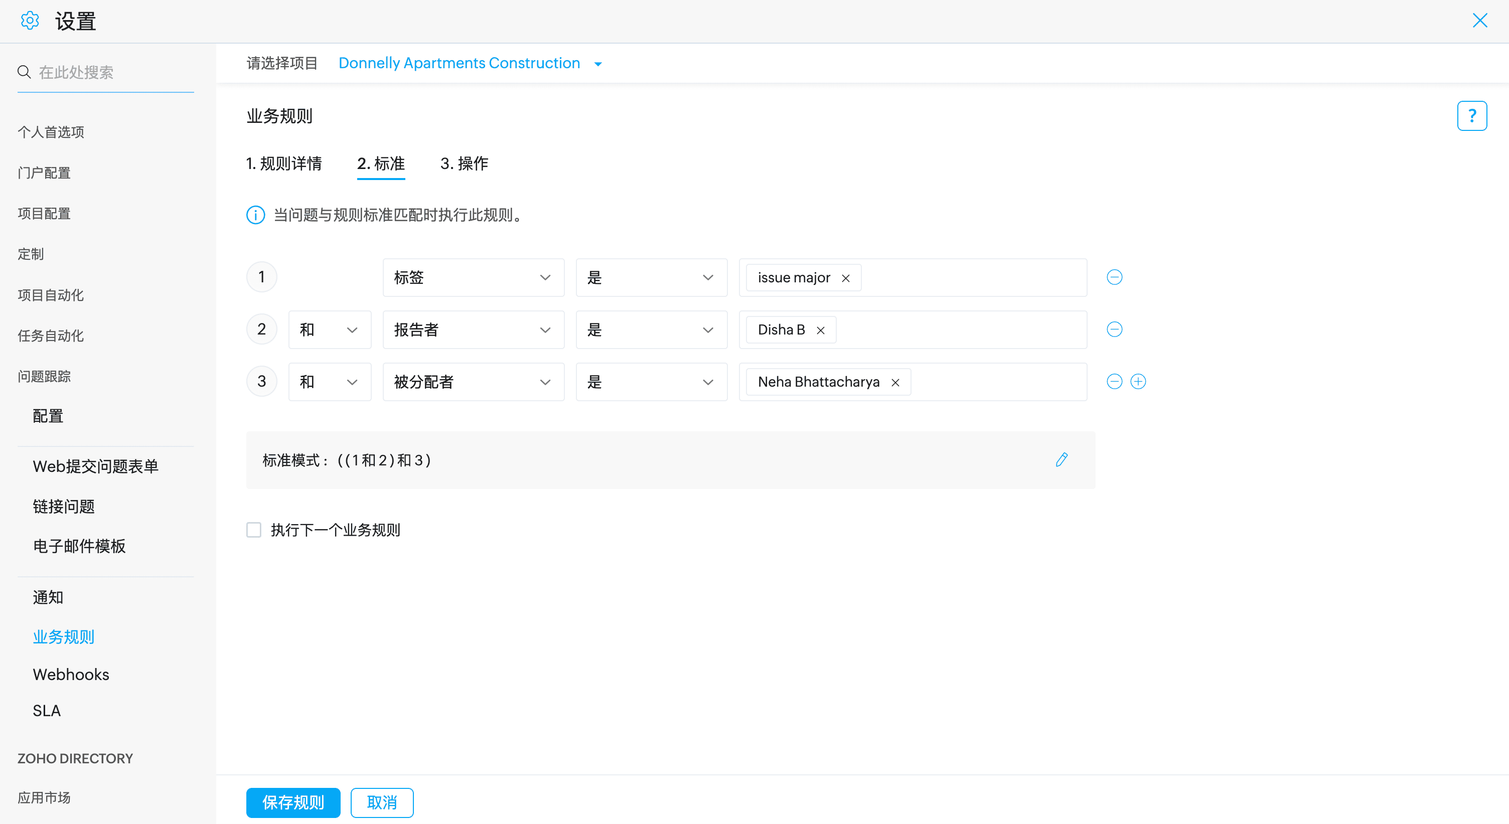Open 'Webhooks' in the sidebar

pos(71,674)
